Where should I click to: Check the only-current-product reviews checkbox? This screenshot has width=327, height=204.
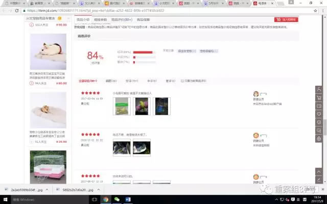click(181, 81)
